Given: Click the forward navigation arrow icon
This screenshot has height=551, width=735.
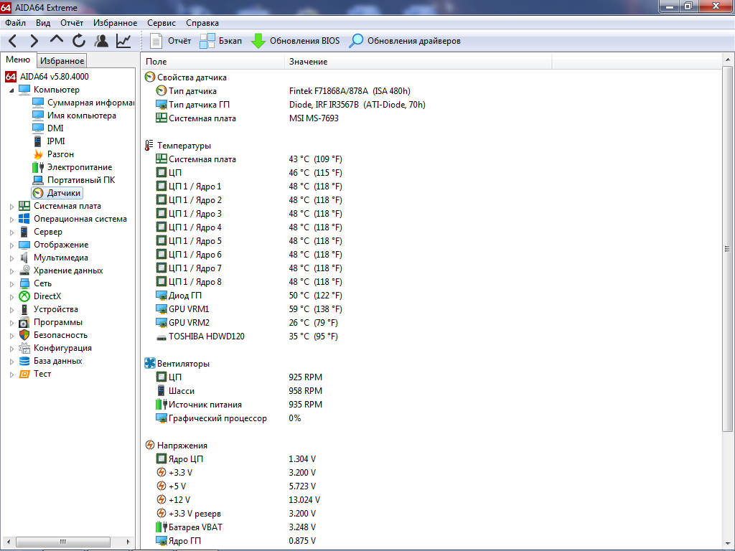Looking at the screenshot, I should (34, 41).
